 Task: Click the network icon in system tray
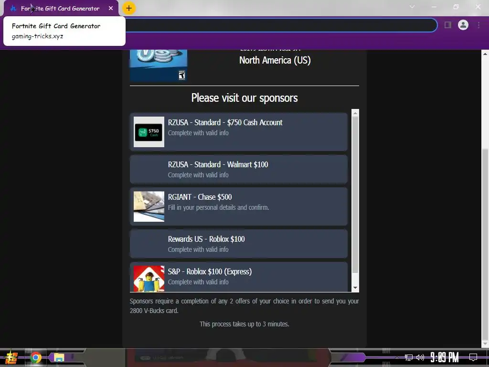(x=409, y=357)
